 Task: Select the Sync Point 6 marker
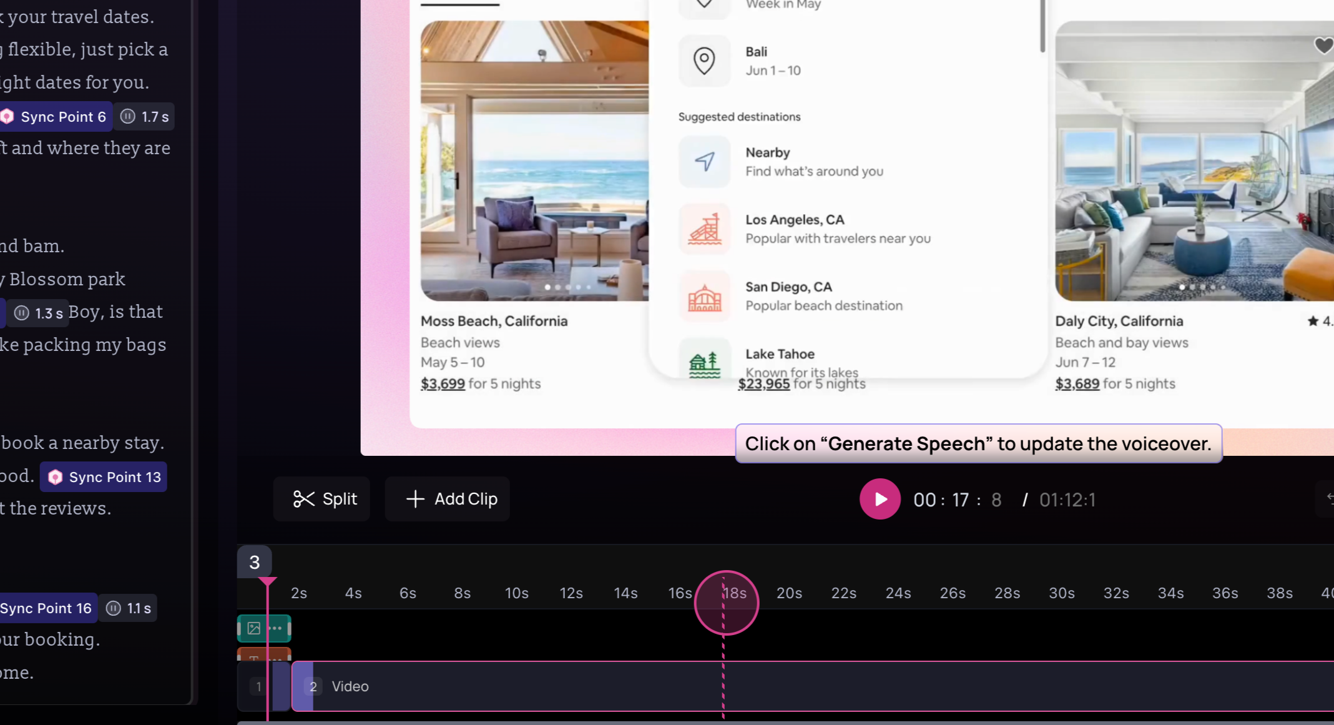click(55, 117)
